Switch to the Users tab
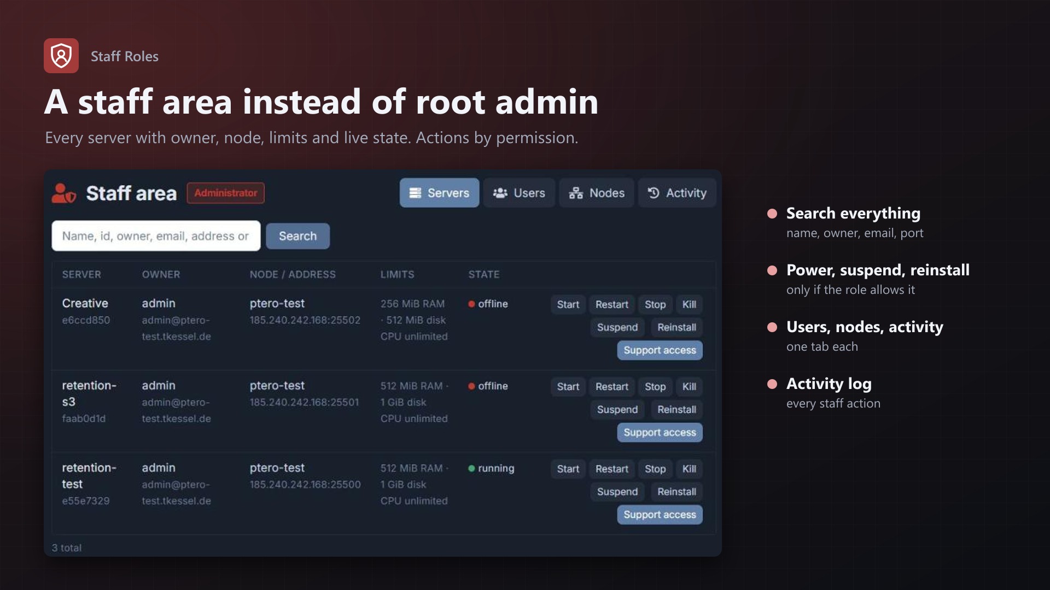Image resolution: width=1050 pixels, height=590 pixels. [x=519, y=193]
